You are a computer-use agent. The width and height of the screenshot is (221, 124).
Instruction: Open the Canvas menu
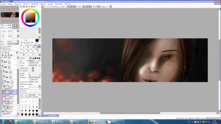pos(17,4)
